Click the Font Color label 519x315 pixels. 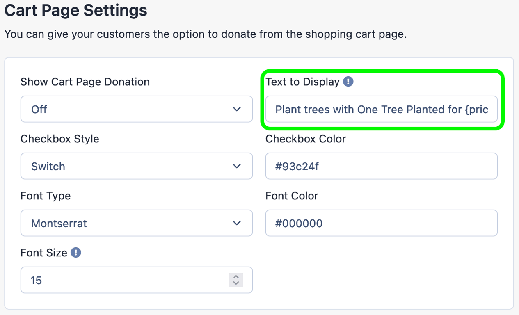292,196
